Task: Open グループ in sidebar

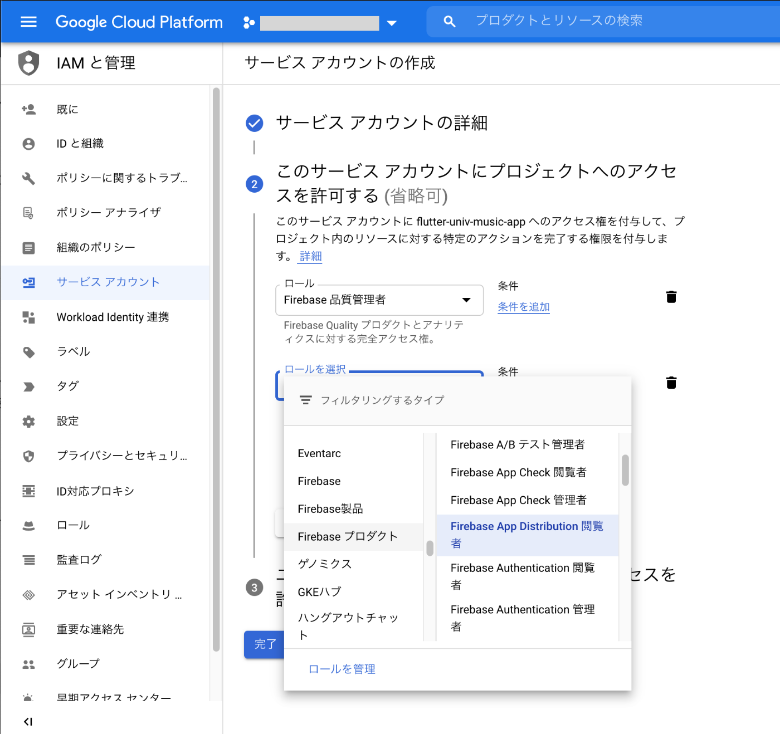Action: point(105,664)
